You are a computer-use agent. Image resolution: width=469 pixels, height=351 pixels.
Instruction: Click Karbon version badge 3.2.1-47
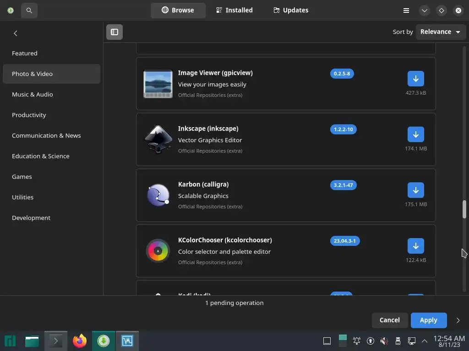343,185
